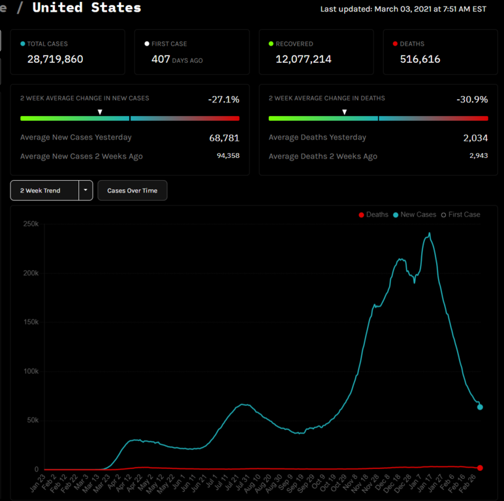The image size is (504, 501).
Task: Click the arrow next to 2 Week Trend
Action: (86, 190)
